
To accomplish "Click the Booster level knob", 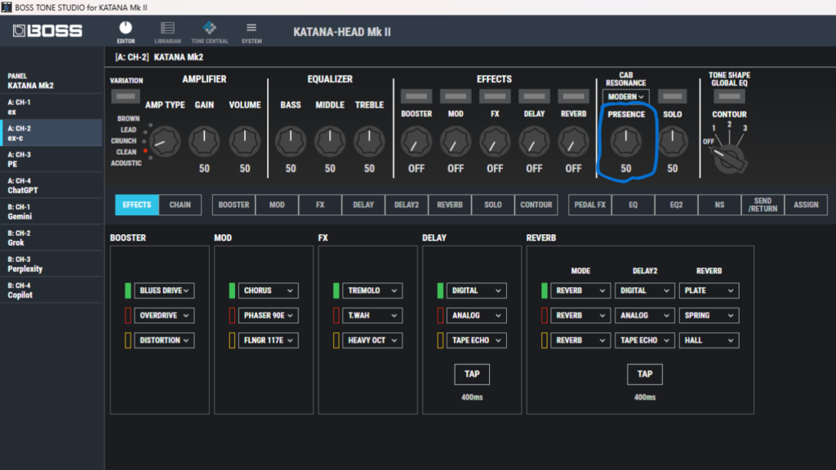I will 416,142.
